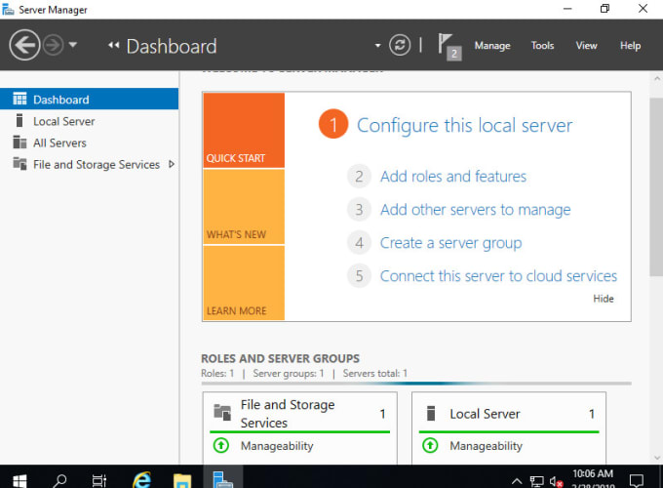The height and width of the screenshot is (488, 663).
Task: Open the View menu
Action: coord(586,45)
